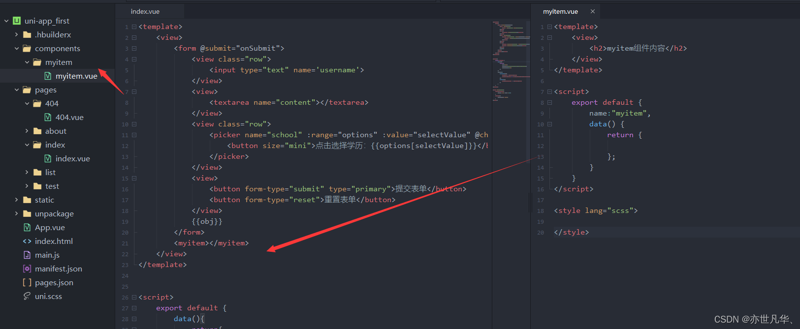This screenshot has width=800, height=329.
Task: Open manifest.json in the project tree
Action: tap(59, 269)
